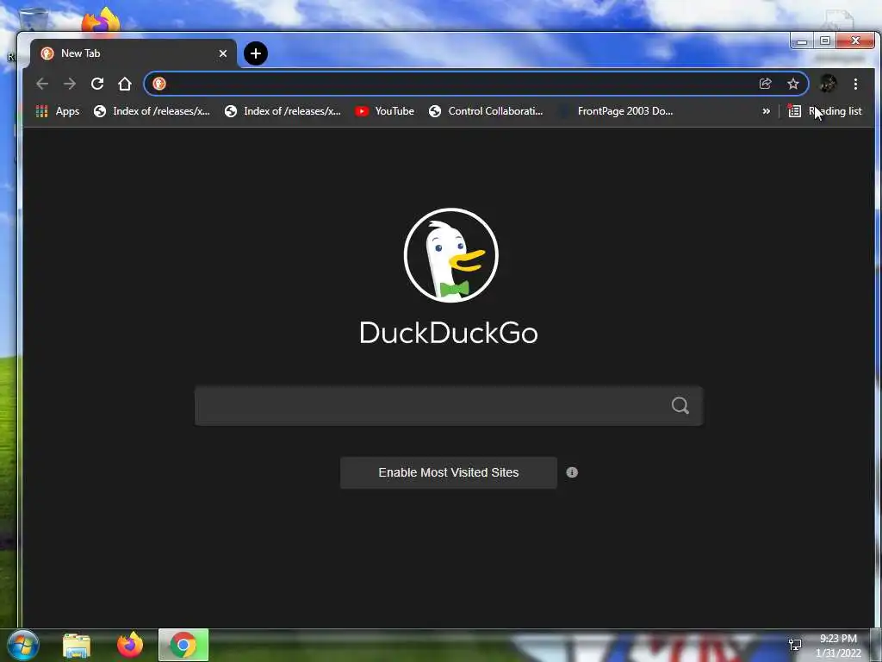
Task: Maximize the Chrome window
Action: pos(825,41)
